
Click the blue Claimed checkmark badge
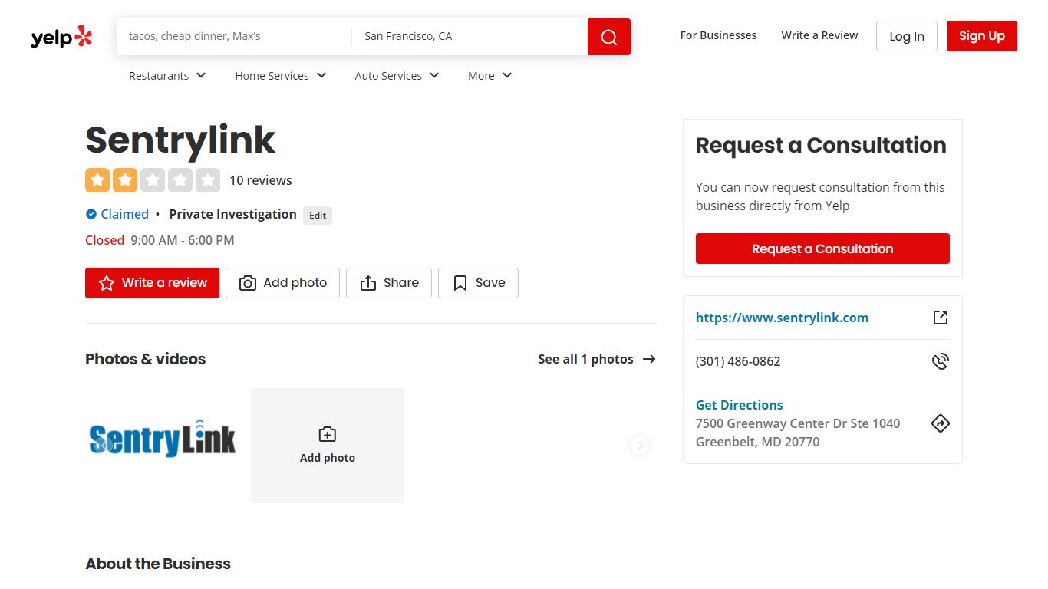(91, 214)
